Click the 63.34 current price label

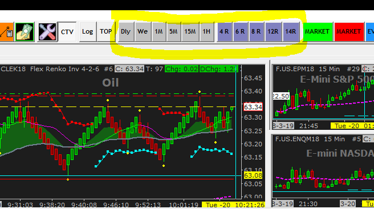pos(253,107)
